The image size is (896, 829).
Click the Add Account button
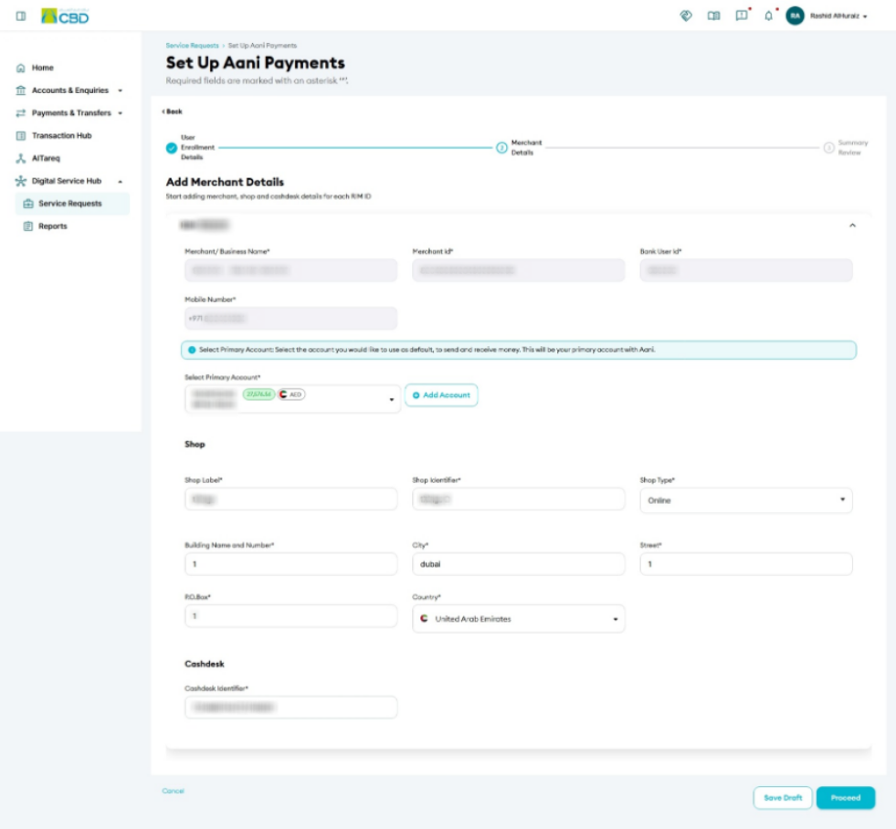441,395
